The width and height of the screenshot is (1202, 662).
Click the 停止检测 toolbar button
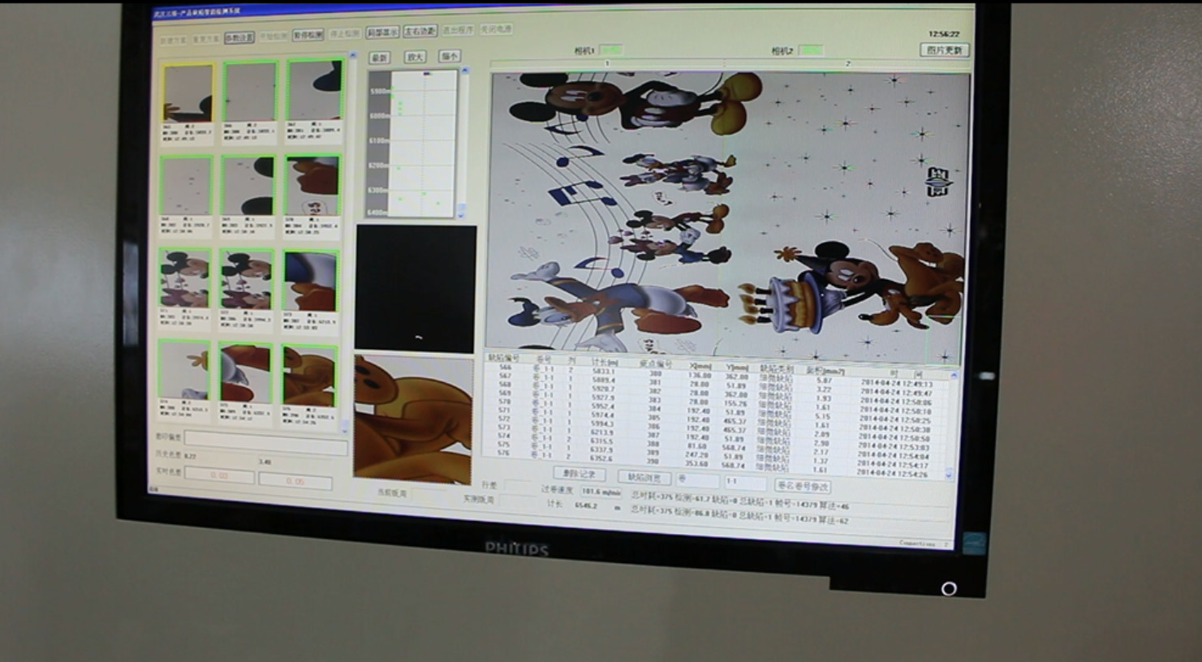click(345, 33)
